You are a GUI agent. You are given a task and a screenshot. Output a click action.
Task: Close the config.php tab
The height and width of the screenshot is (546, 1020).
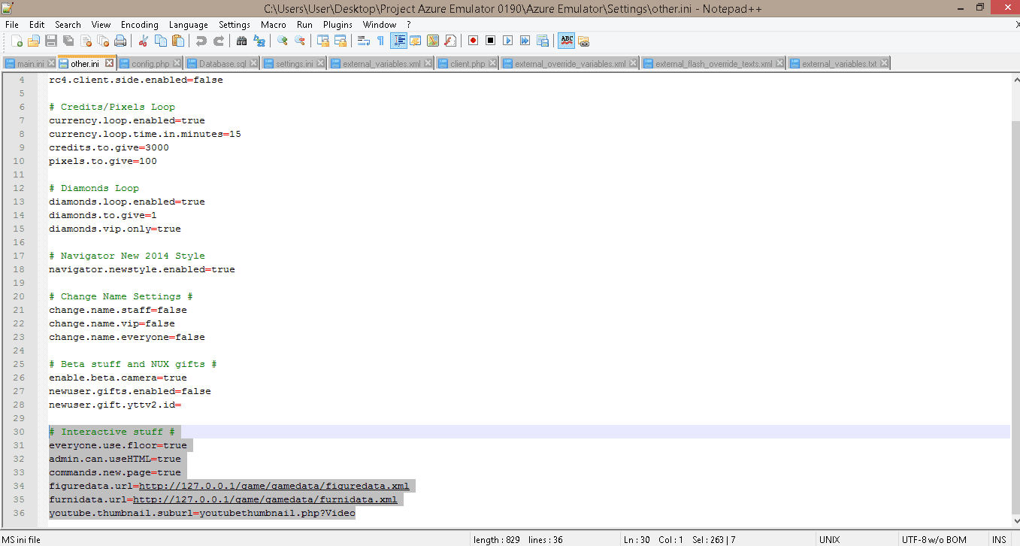click(x=177, y=63)
